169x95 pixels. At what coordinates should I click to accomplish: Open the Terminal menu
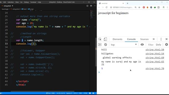pyautogui.click(x=33, y=2)
